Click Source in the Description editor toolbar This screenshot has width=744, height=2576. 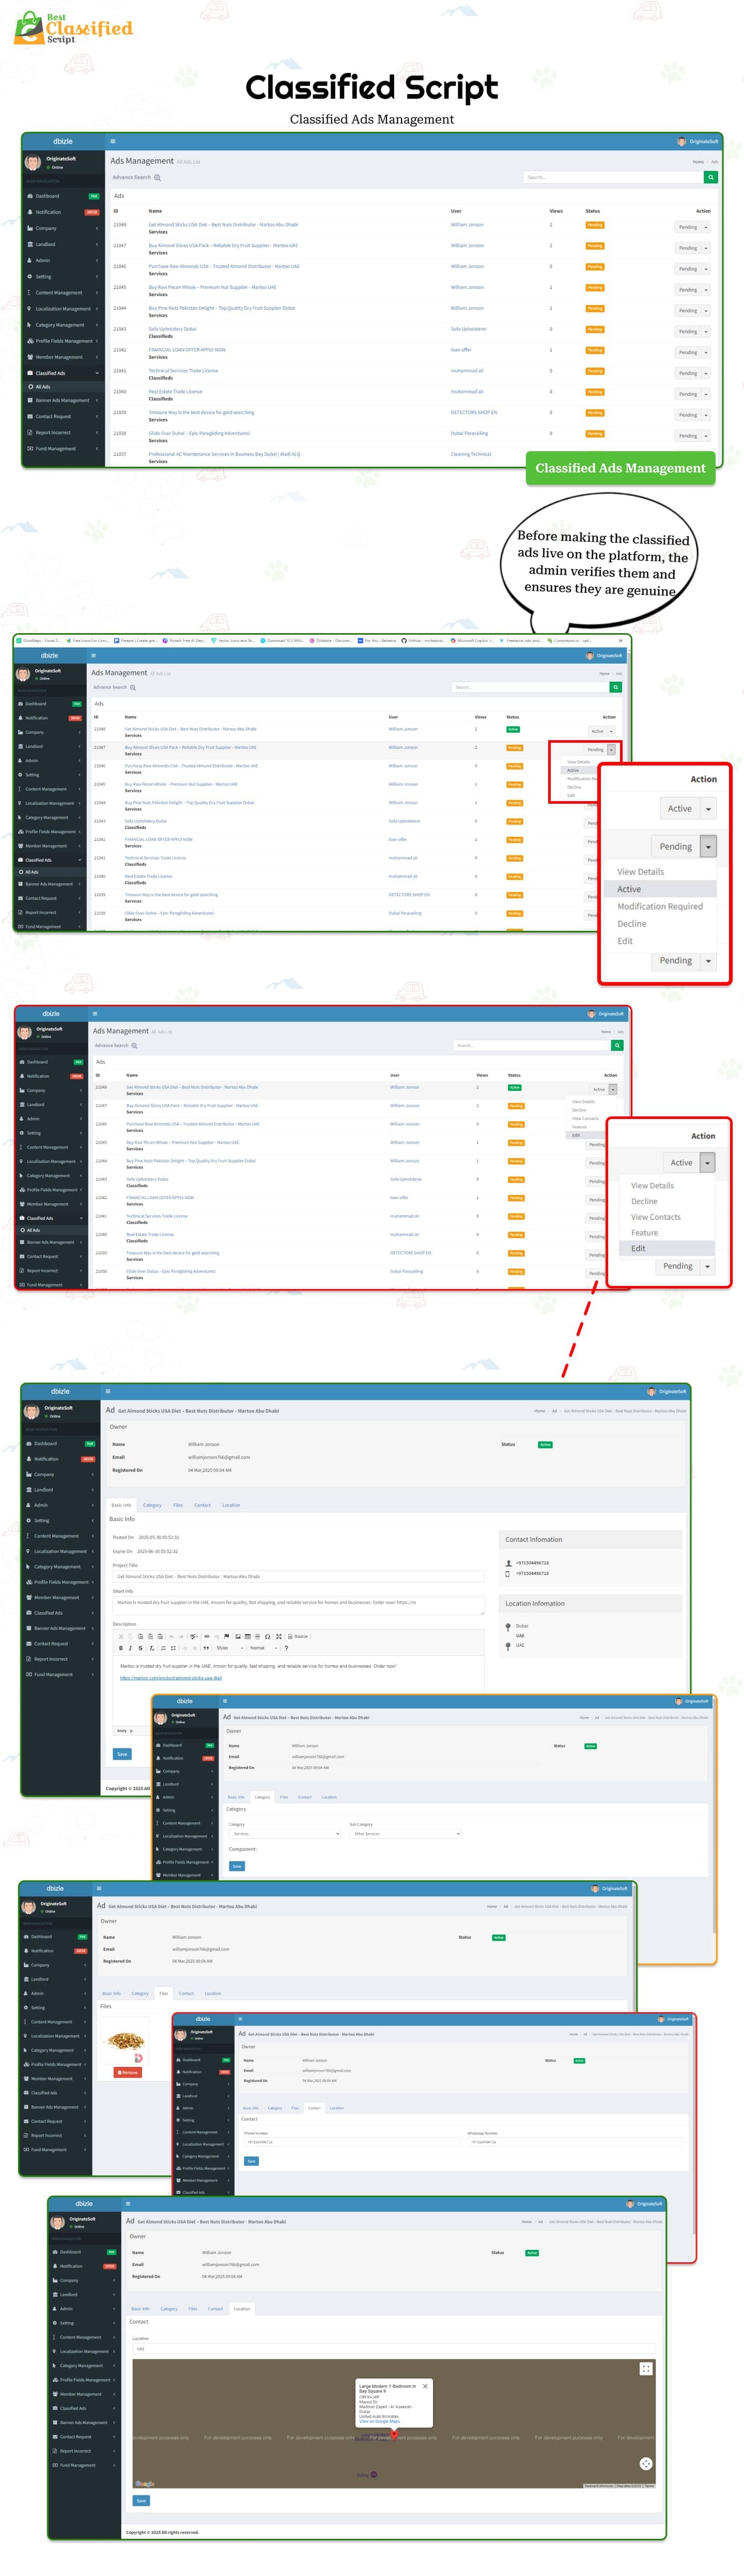298,1636
